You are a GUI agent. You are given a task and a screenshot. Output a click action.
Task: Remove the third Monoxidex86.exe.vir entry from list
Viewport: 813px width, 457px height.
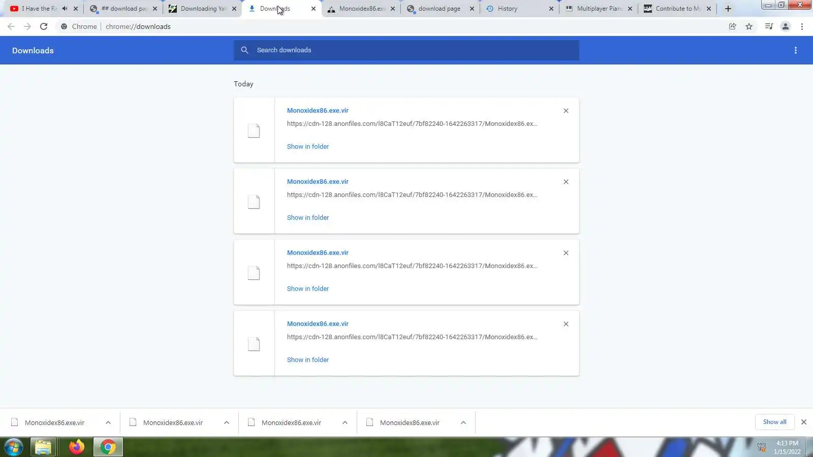point(566,253)
